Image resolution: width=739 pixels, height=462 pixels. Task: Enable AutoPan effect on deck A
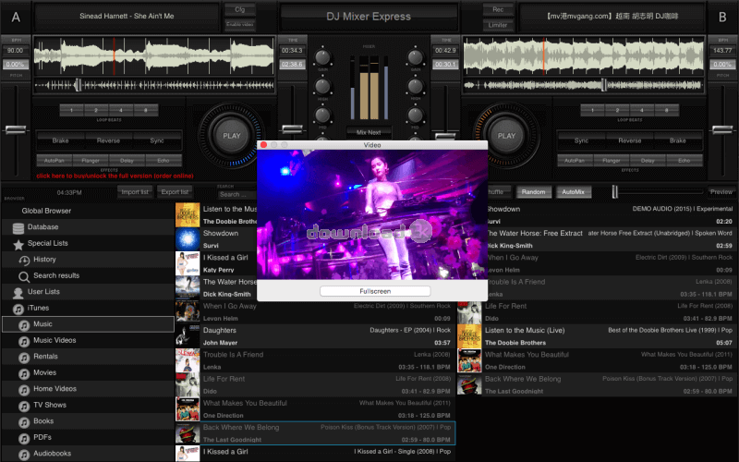pos(55,160)
